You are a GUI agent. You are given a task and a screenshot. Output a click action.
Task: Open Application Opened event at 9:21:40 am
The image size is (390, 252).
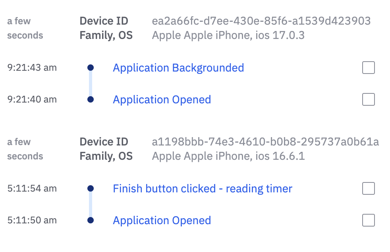click(162, 99)
